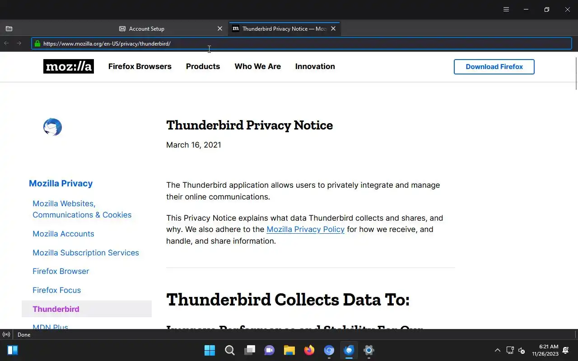578x361 pixels.
Task: Restore down the Thunderbird window
Action: tap(547, 9)
